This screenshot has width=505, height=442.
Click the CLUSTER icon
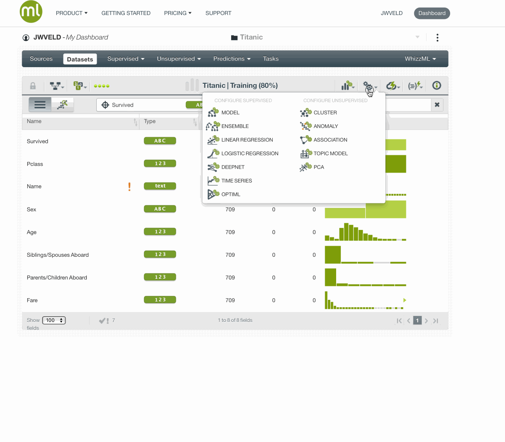tap(306, 113)
